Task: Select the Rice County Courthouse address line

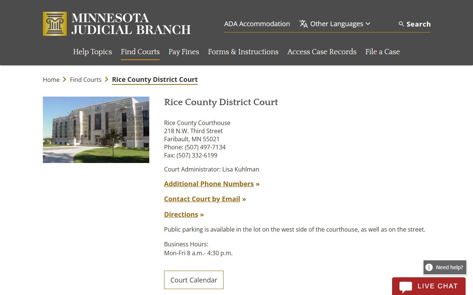Action: (x=197, y=123)
